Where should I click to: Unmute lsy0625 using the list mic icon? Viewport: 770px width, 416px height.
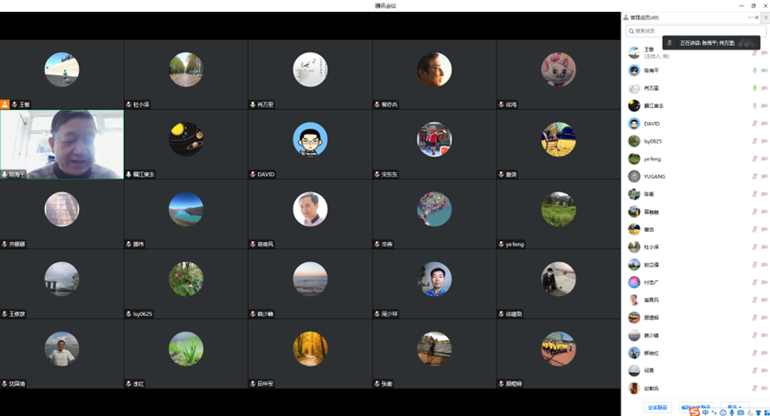pyautogui.click(x=754, y=142)
